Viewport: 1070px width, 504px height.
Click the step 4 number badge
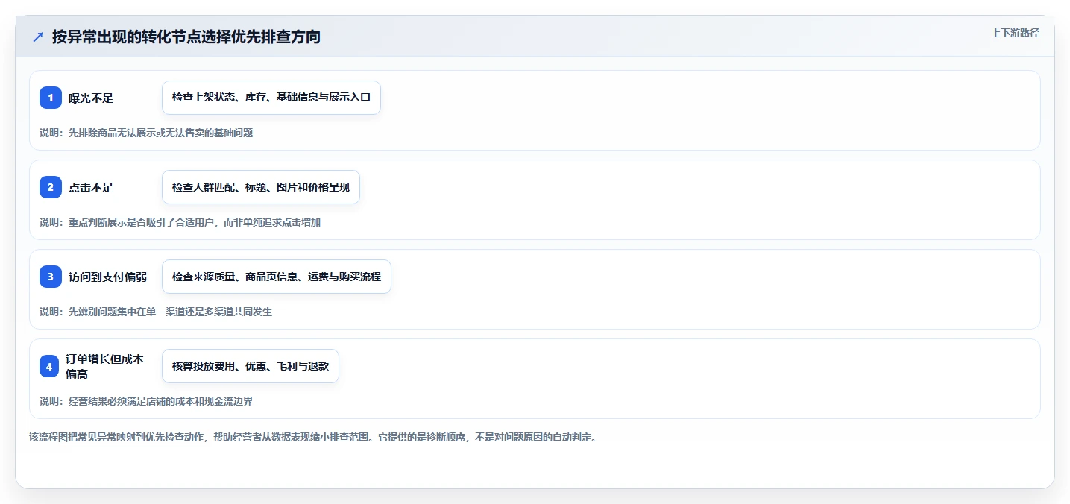[51, 366]
